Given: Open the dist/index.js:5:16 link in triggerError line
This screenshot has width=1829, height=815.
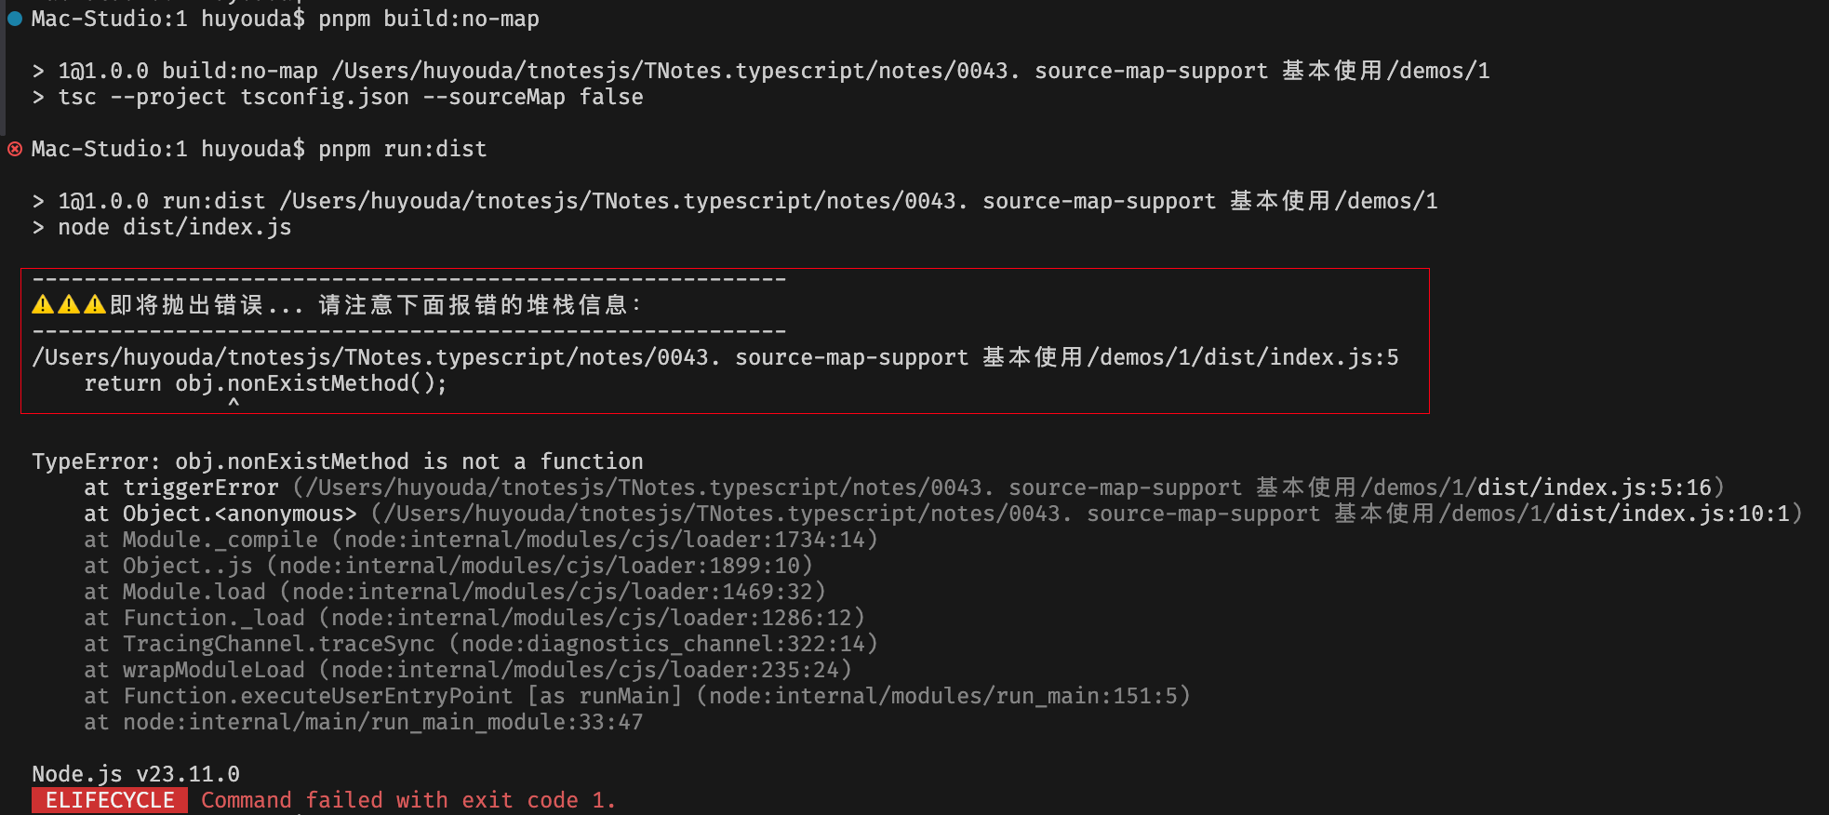Looking at the screenshot, I should click(1595, 488).
